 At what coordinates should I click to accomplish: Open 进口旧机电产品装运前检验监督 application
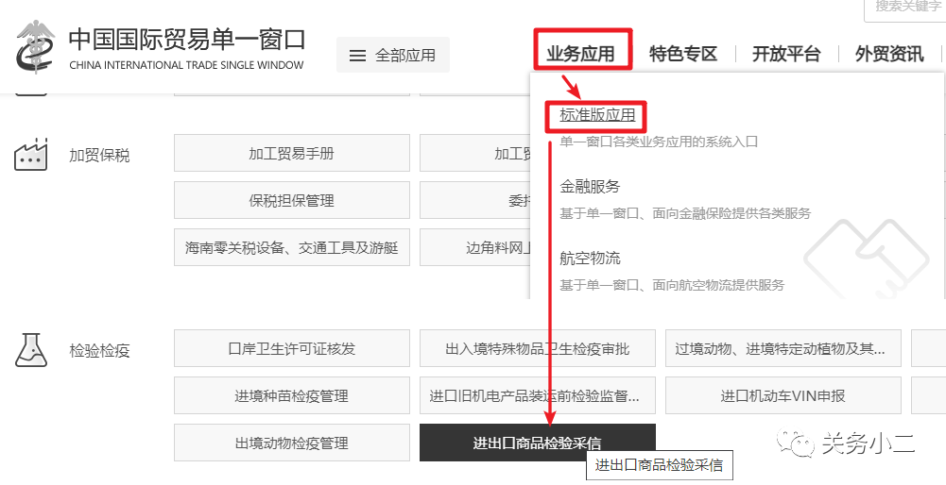(538, 395)
